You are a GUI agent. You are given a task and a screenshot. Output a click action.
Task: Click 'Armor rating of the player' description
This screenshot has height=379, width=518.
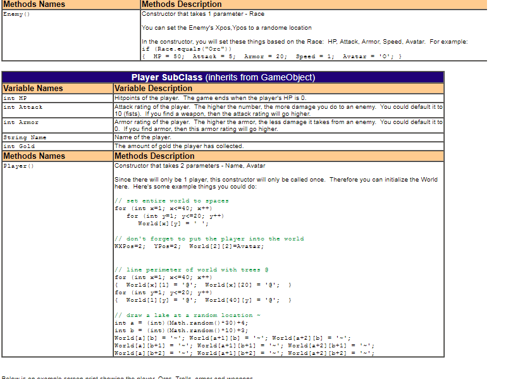coord(278,125)
